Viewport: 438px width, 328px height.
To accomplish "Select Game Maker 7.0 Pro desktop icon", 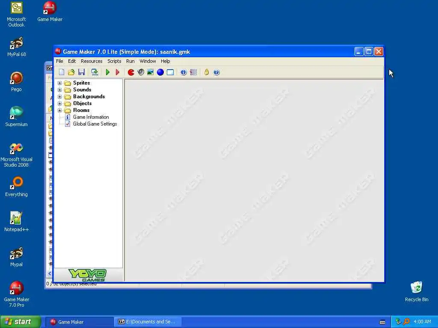I will (16, 294).
